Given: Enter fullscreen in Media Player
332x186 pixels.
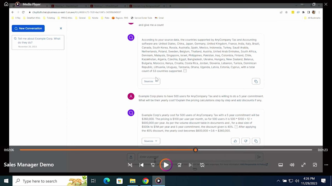Looking at the screenshot, I should 303,165.
